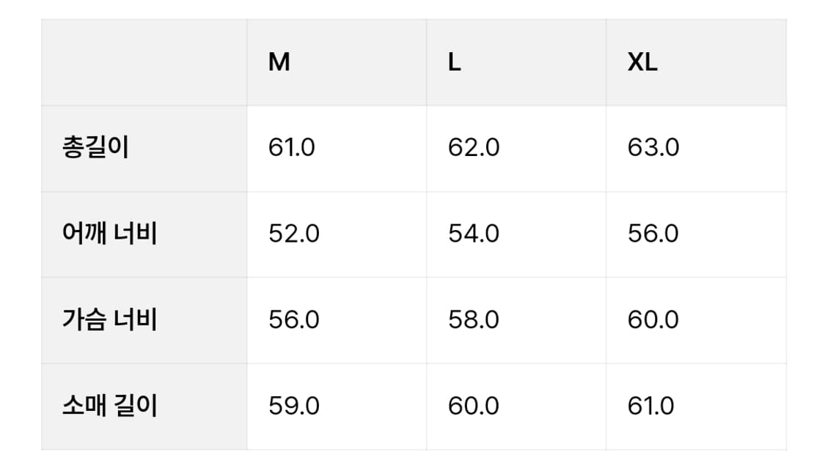Screen dimensions: 825x457
Task: Click the 60.0 sleeve length cell for L
Action: coord(516,406)
